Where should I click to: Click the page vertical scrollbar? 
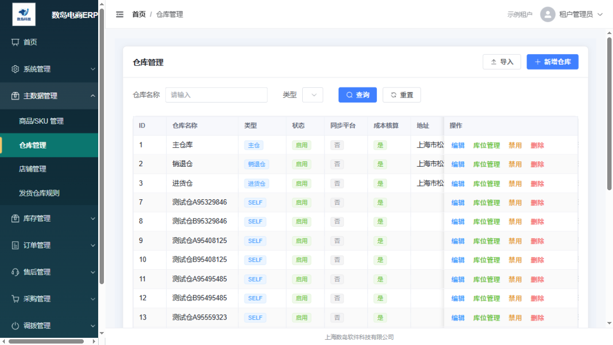609,114
